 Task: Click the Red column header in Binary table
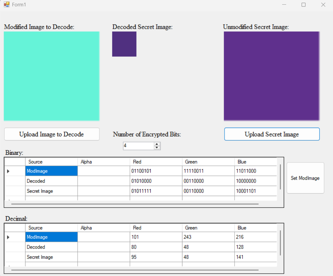[156, 162]
